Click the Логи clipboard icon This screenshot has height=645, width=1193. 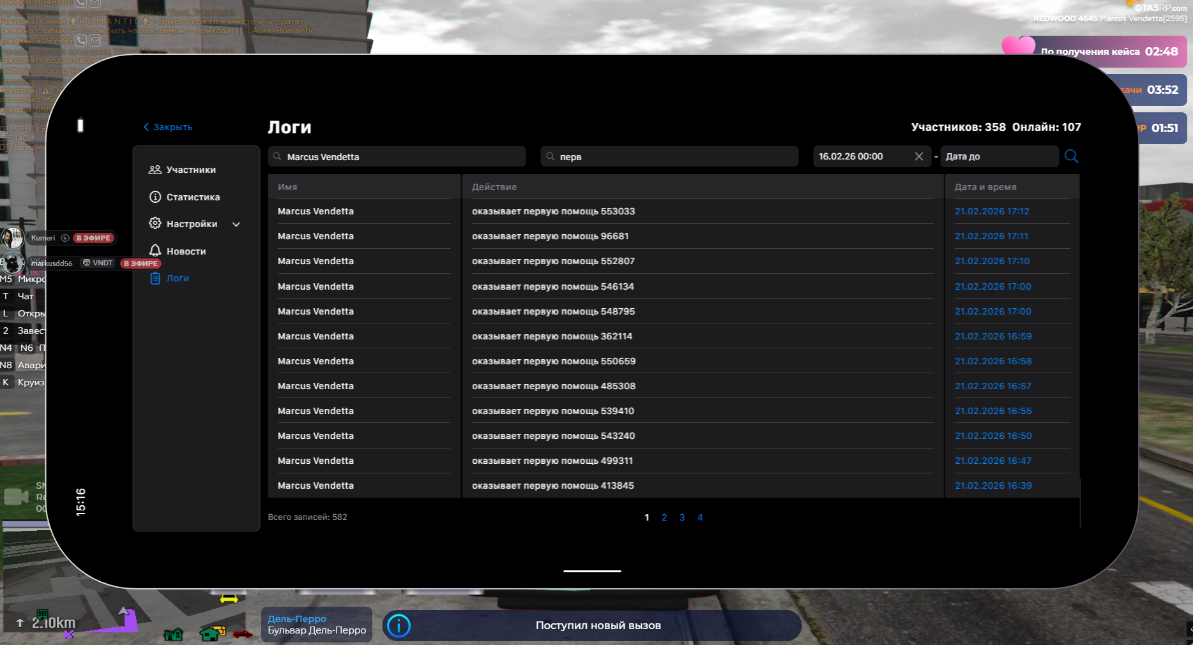[x=155, y=278]
